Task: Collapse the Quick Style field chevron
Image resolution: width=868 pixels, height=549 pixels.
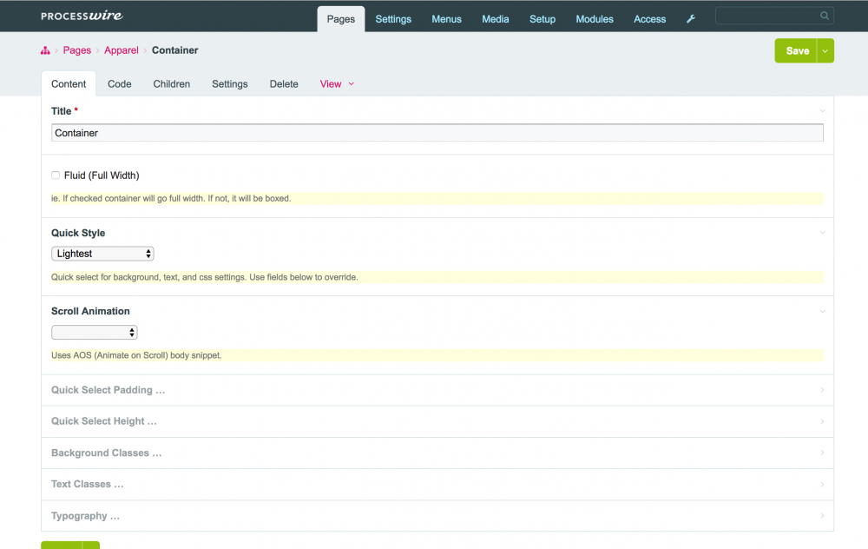Action: click(x=822, y=233)
